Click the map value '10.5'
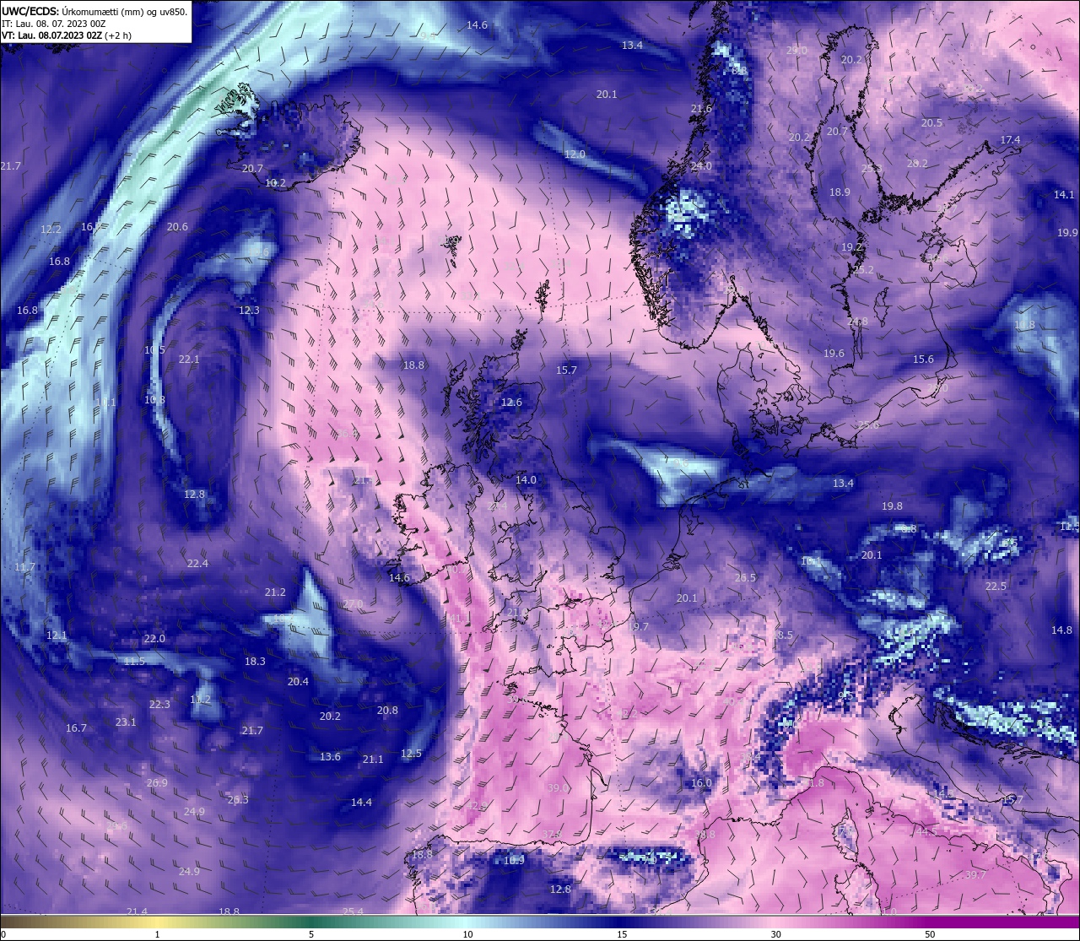Image resolution: width=1080 pixels, height=941 pixels. 154,350
